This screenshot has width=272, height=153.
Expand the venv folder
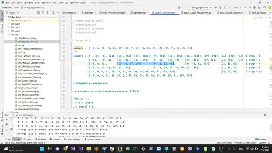pyautogui.click(x=9, y=20)
